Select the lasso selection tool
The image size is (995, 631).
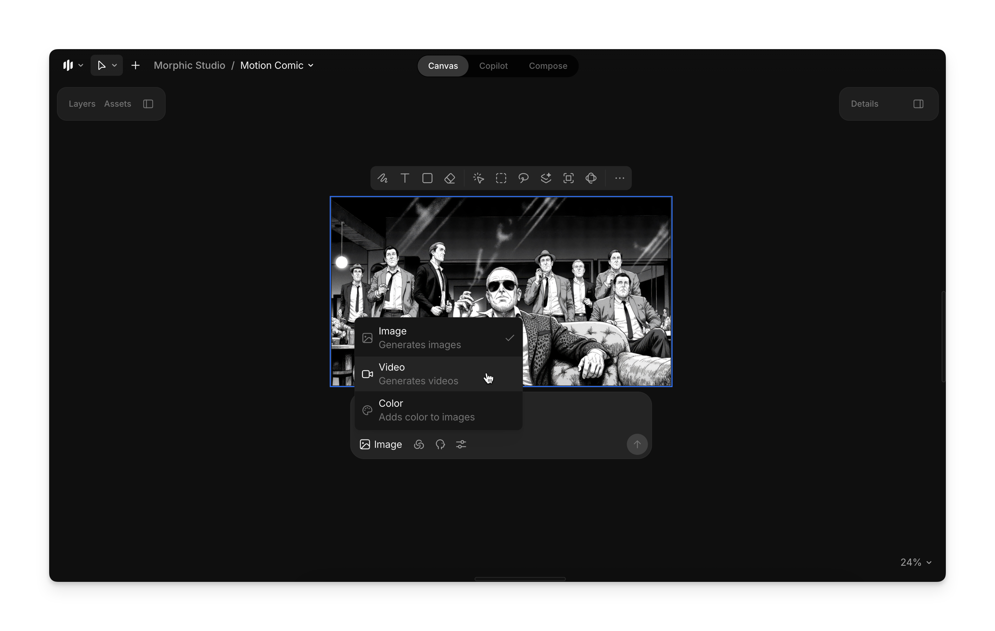click(523, 178)
